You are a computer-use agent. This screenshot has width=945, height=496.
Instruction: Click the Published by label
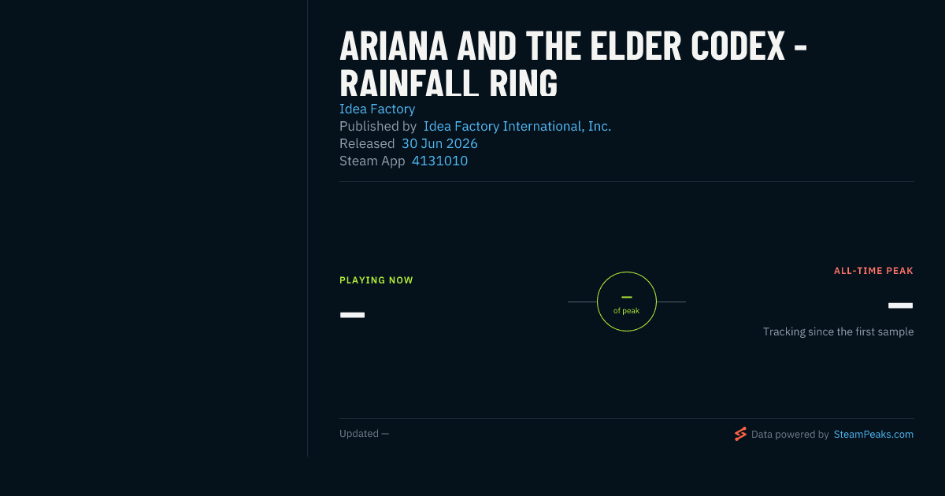(x=378, y=126)
